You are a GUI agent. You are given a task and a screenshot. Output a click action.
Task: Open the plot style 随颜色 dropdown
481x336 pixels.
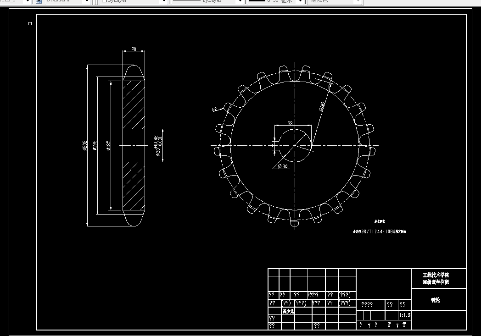tap(335, 1)
